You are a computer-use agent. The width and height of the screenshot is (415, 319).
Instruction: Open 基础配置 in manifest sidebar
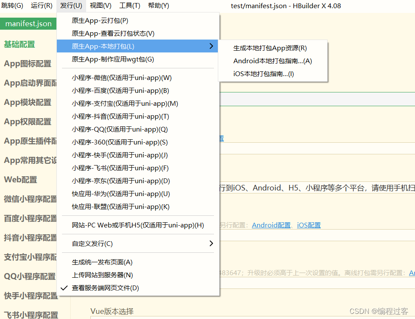point(19,44)
